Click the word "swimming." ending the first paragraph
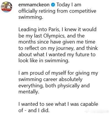 click(31, 17)
